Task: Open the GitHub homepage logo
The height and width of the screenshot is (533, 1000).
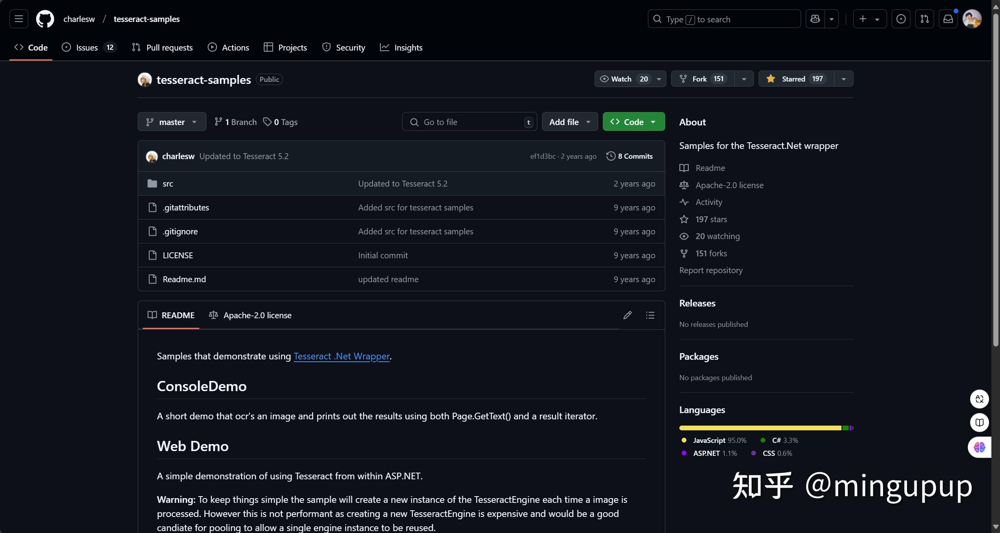Action: (45, 19)
